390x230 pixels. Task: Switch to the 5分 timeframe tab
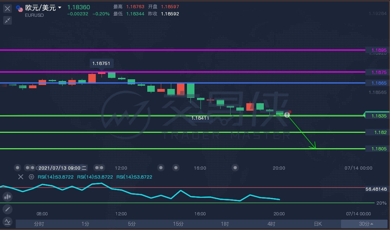coord(132,224)
